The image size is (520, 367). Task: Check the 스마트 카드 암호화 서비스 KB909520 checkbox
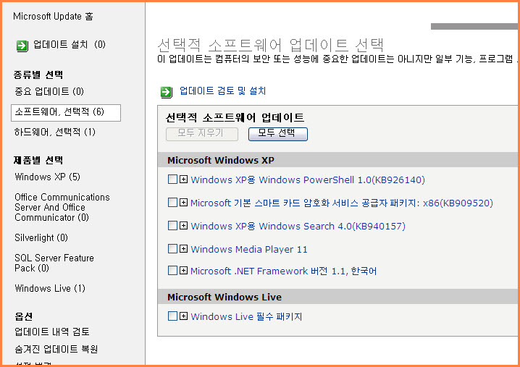[172, 202]
